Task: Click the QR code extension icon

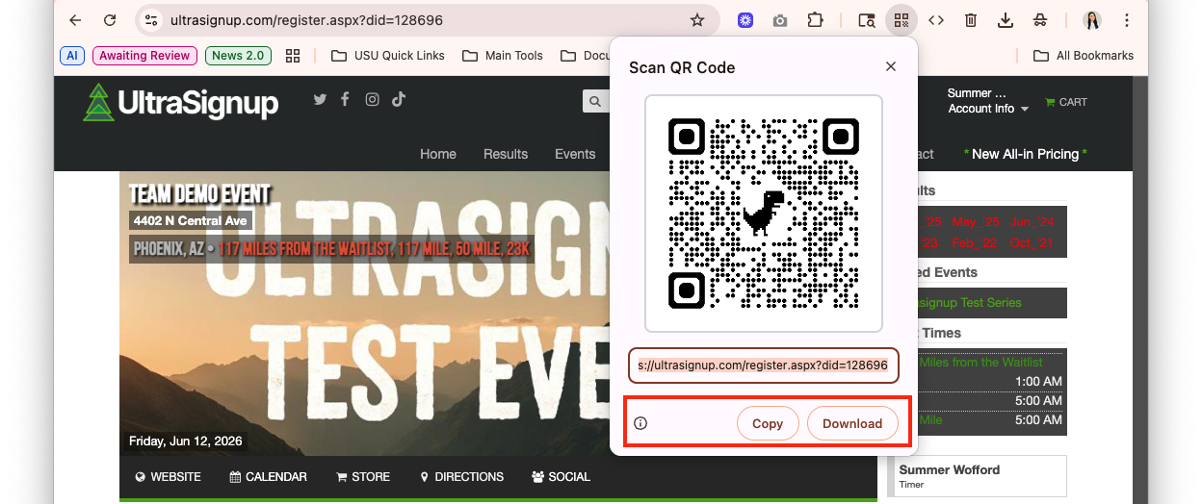Action: click(x=901, y=20)
